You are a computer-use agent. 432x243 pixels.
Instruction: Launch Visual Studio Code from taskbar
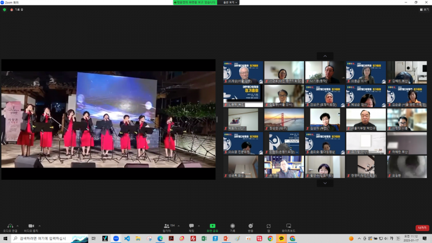[127, 239]
